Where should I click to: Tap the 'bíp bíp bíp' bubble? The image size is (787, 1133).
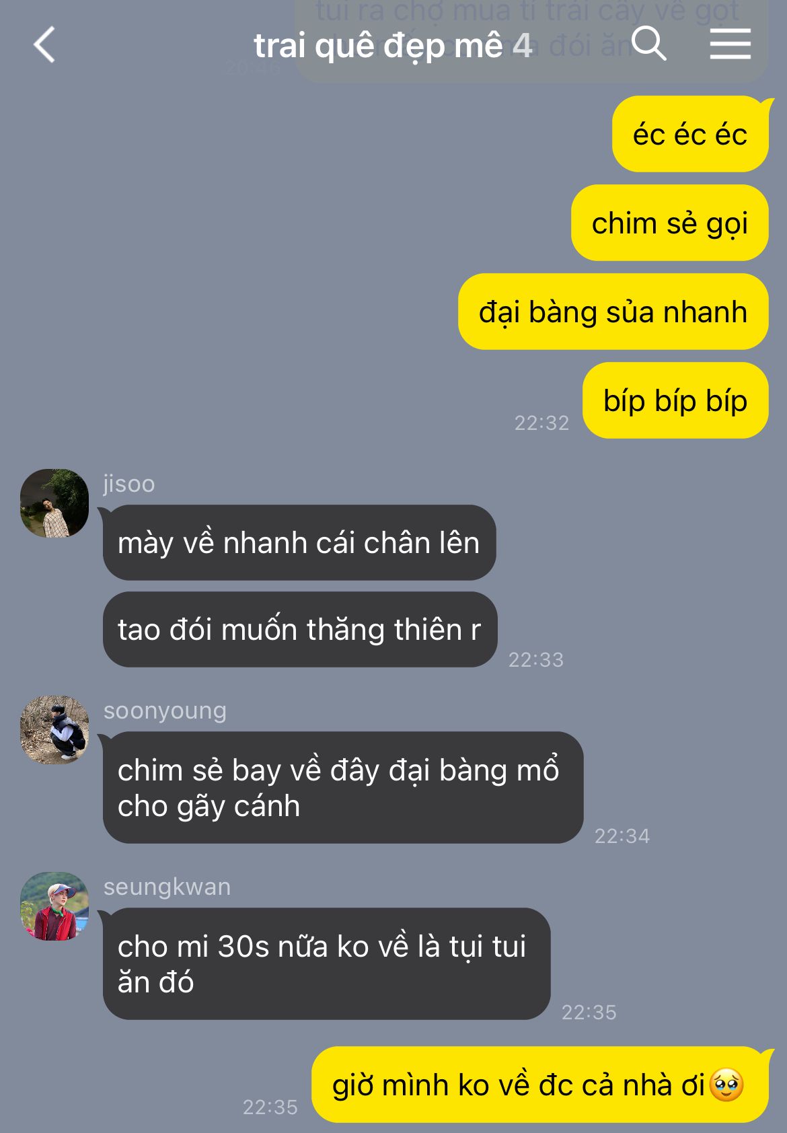(675, 400)
